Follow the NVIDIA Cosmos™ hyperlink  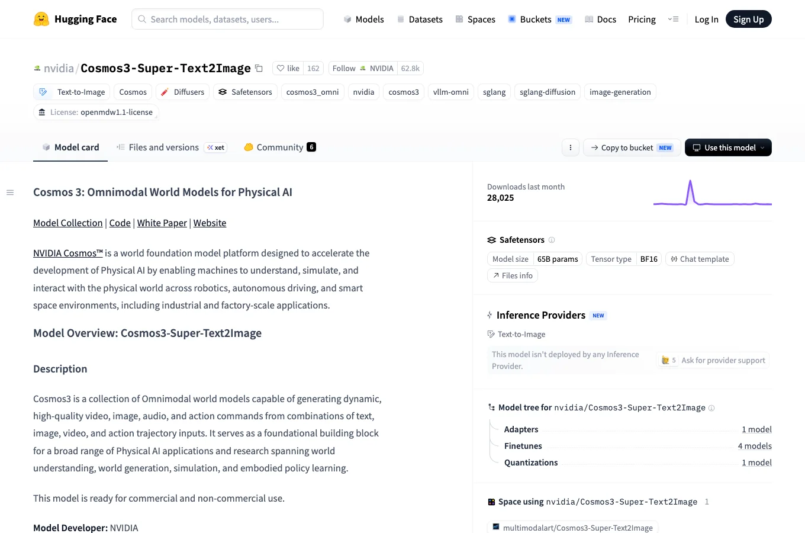point(68,253)
